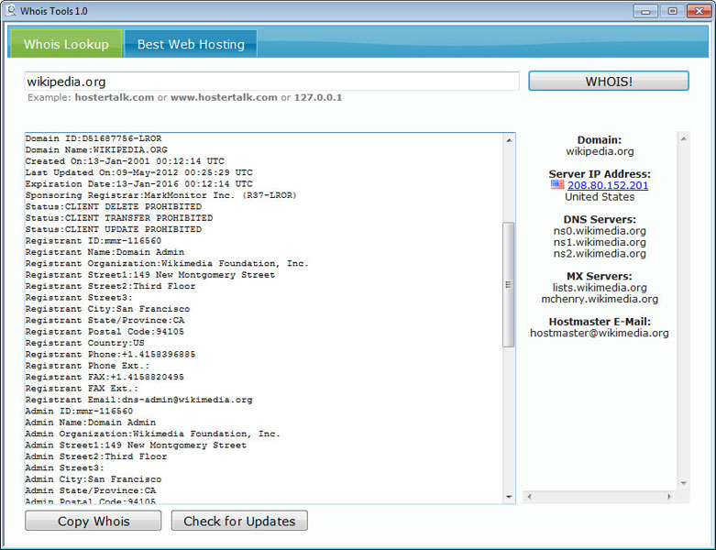
Task: Open the 208.80.152.201 server IP link
Action: pyautogui.click(x=608, y=185)
